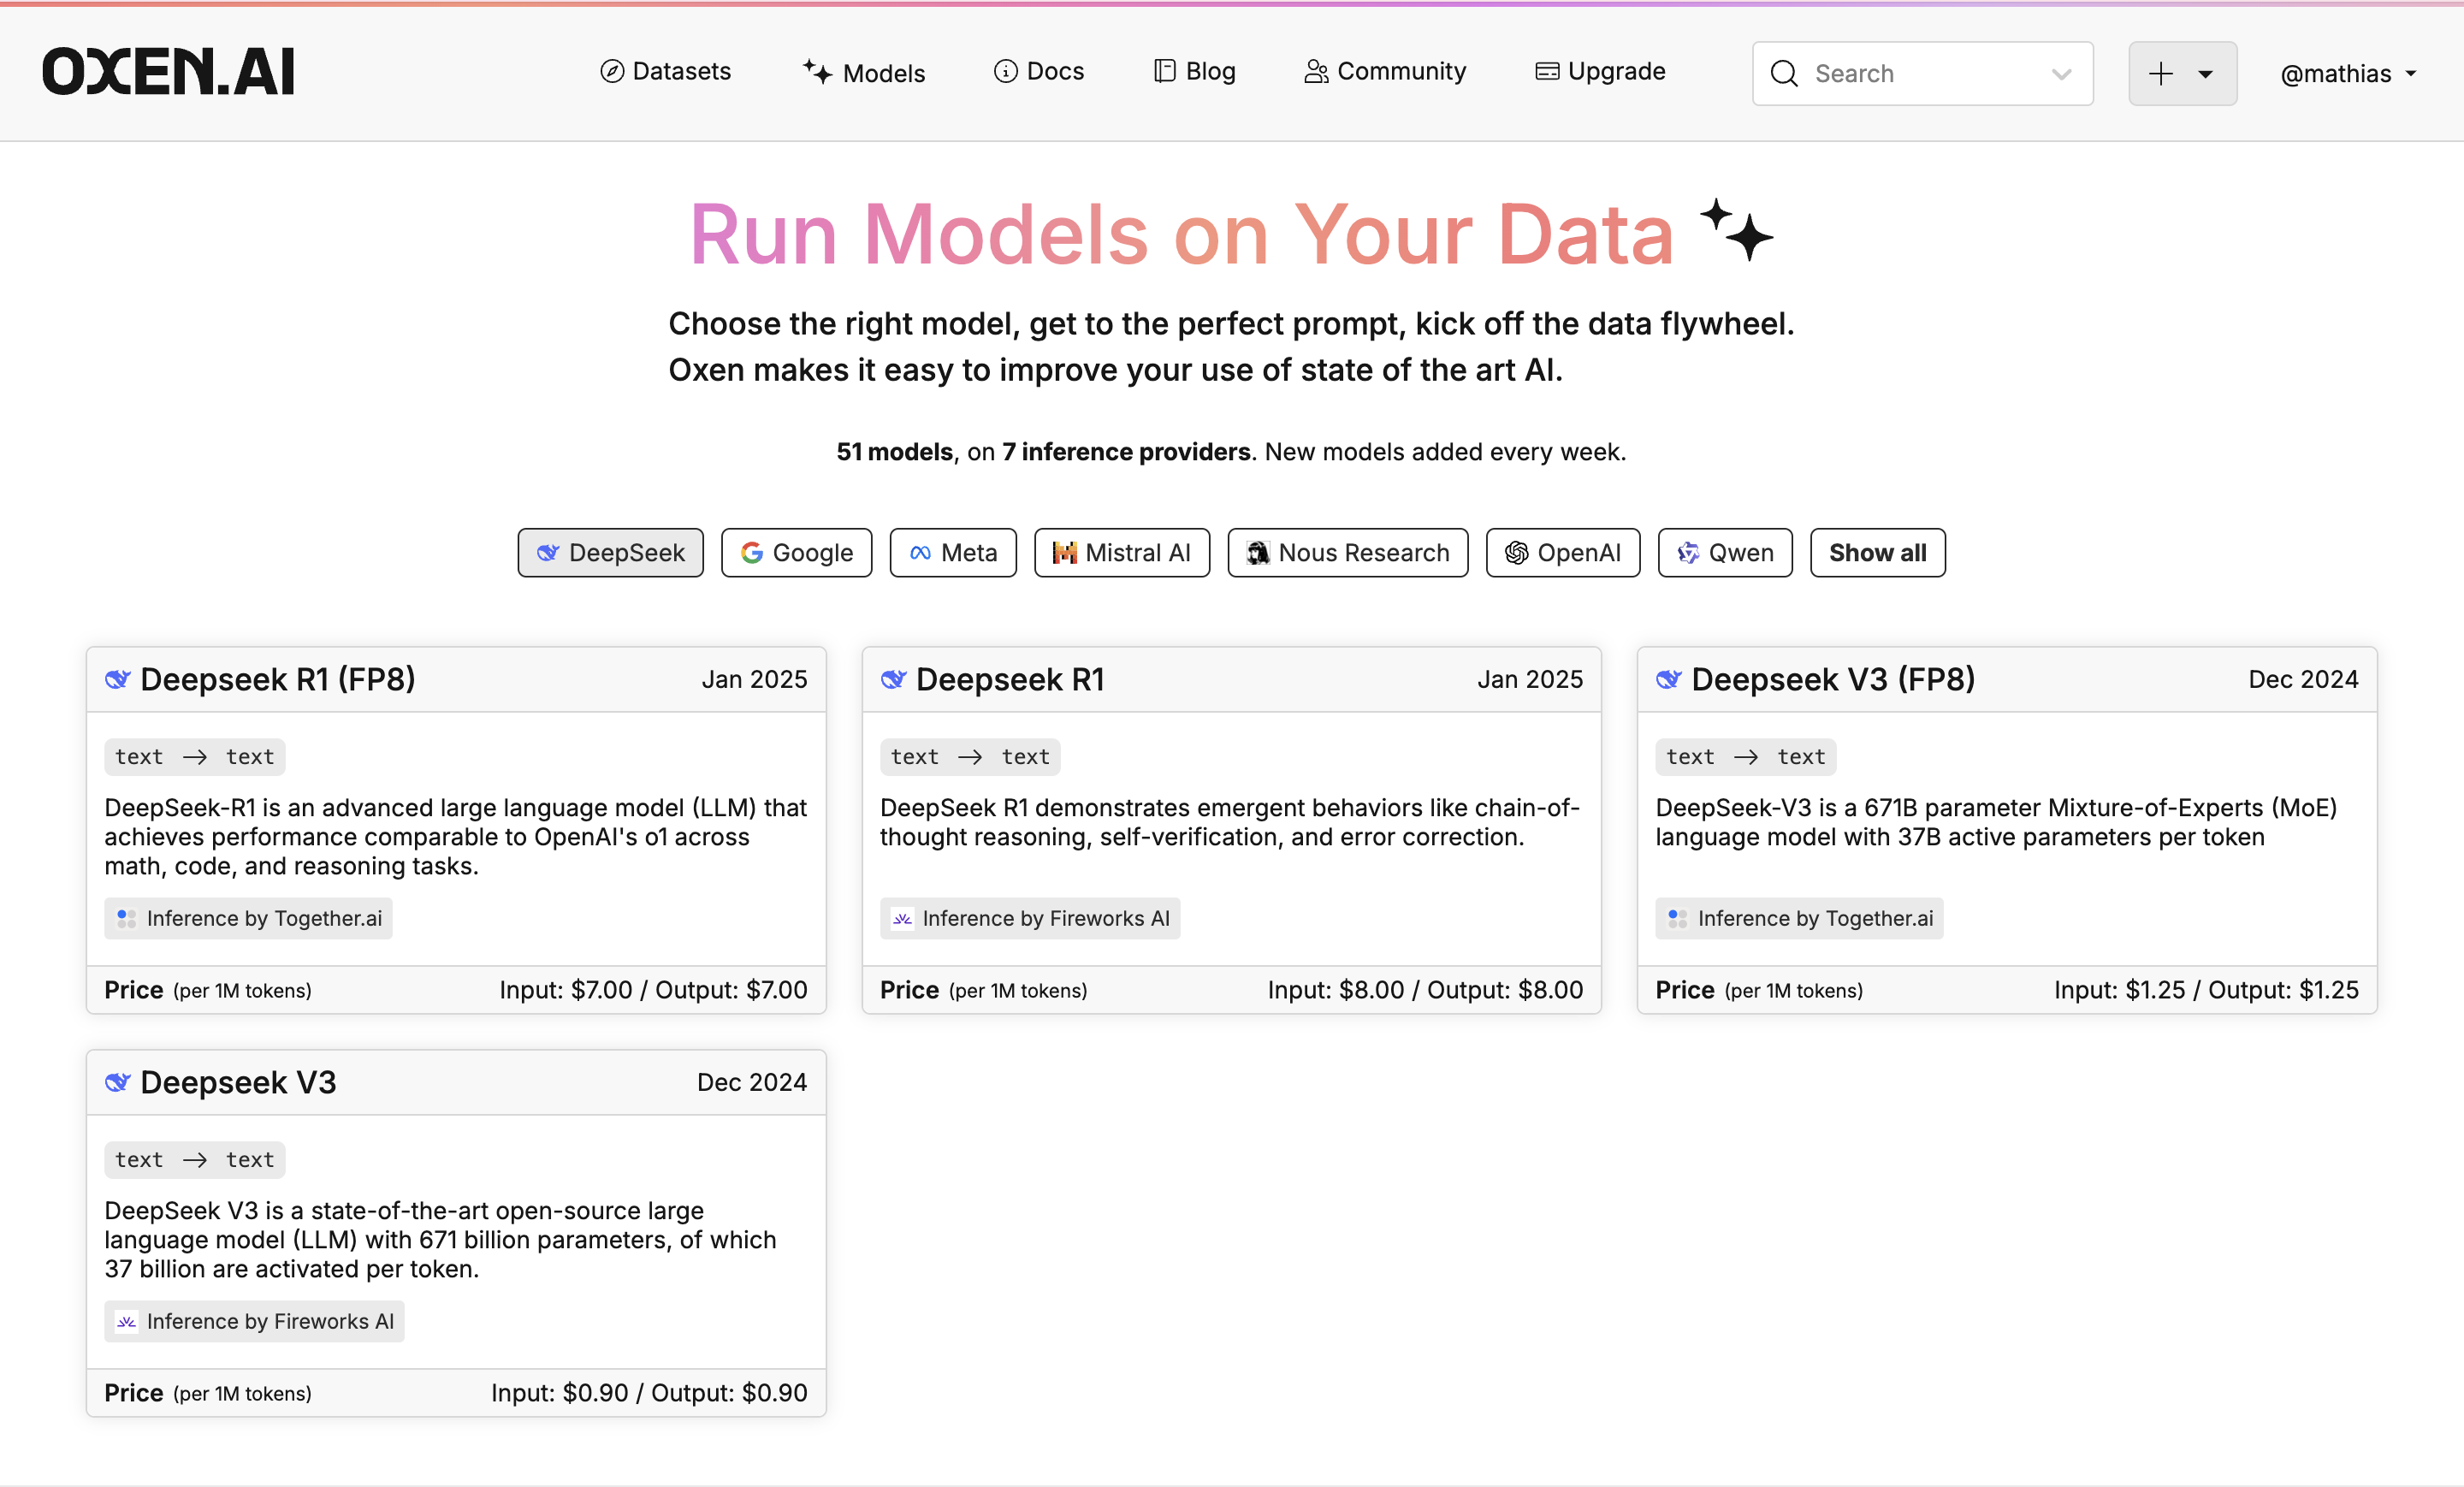The height and width of the screenshot is (1487, 2464).
Task: Open the search scope dropdown arrow
Action: (2062, 73)
